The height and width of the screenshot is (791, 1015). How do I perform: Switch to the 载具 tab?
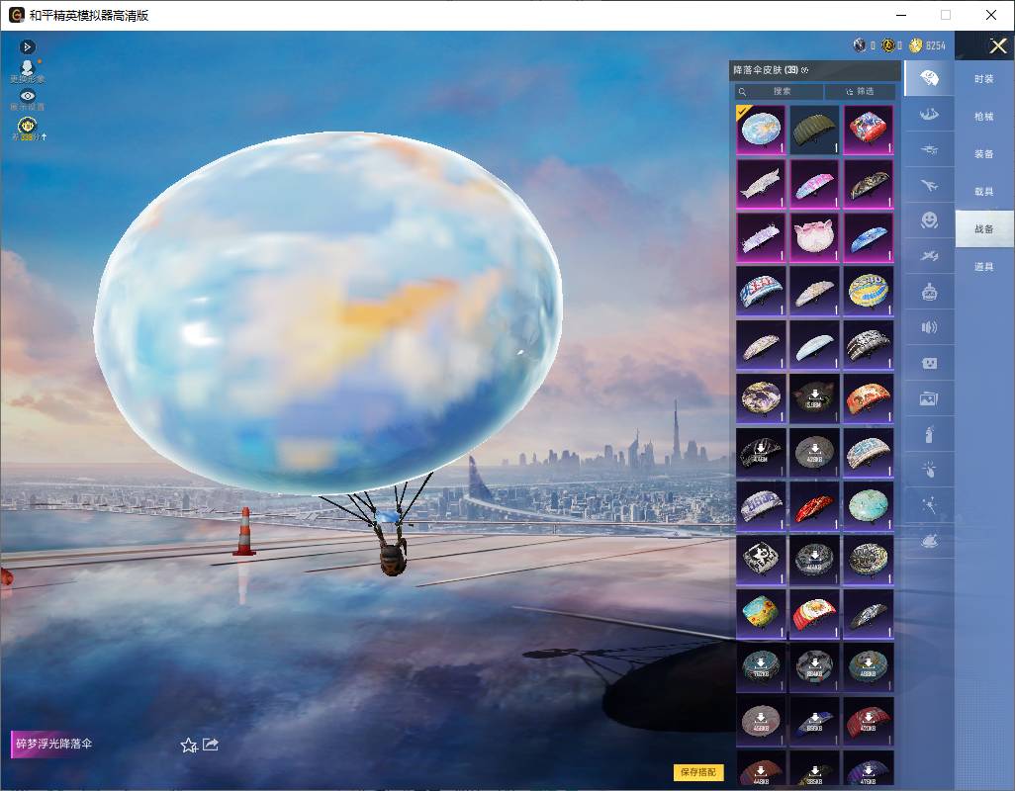pyautogui.click(x=984, y=192)
